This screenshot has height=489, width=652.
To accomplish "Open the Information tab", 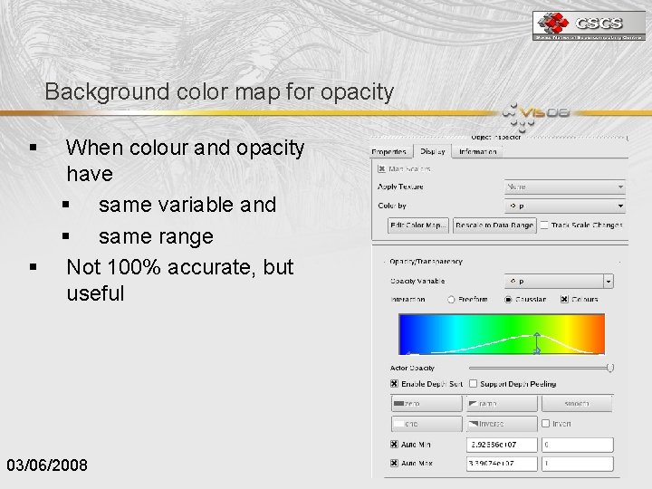I will [x=477, y=152].
